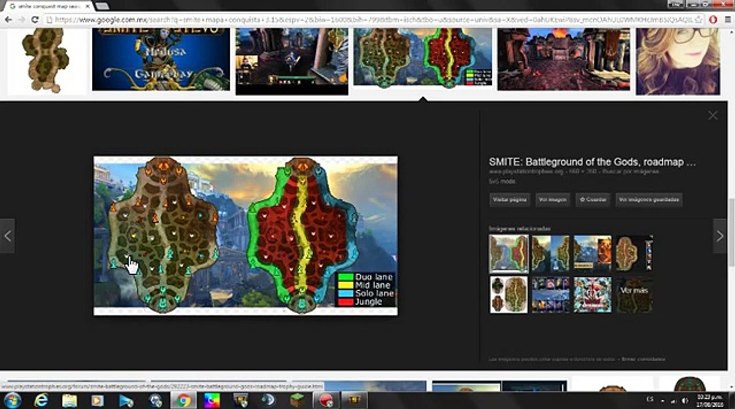
Task: Open the SMITE: Battleground of the Gods title link
Action: [592, 162]
